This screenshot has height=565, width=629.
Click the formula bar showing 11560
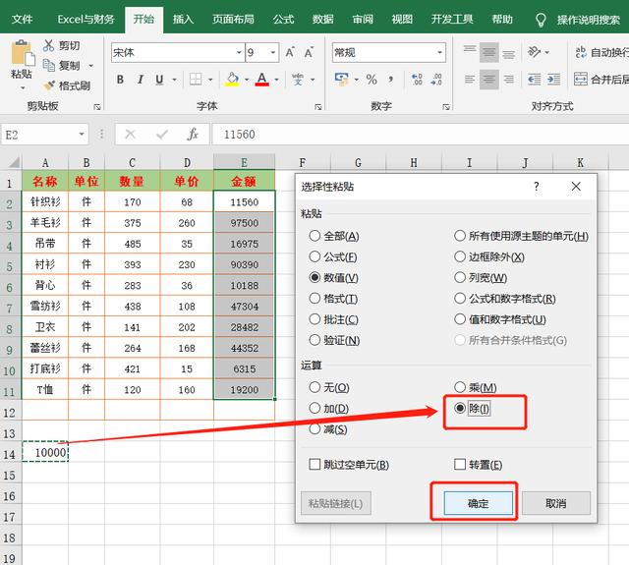pos(420,134)
